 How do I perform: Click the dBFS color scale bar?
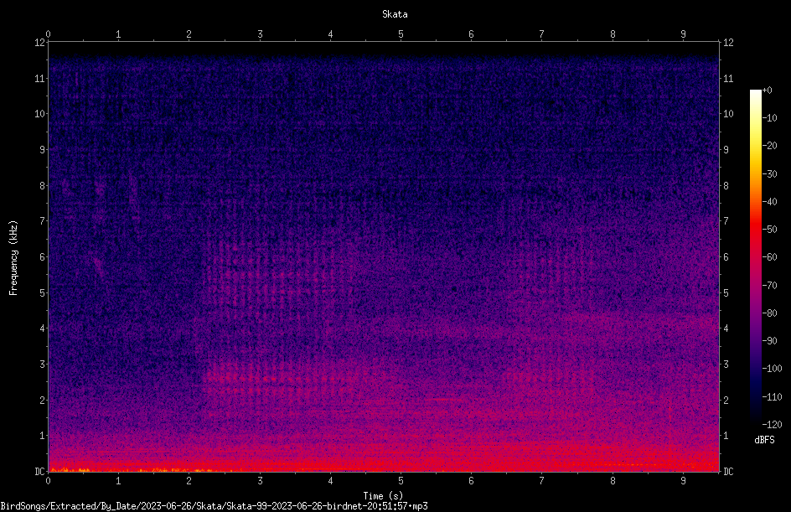point(755,256)
